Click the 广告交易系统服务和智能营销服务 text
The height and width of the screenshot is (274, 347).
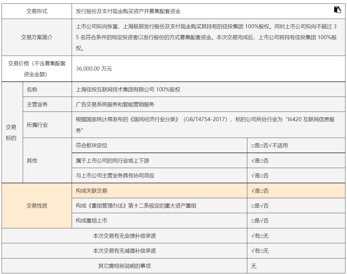pyautogui.click(x=115, y=104)
